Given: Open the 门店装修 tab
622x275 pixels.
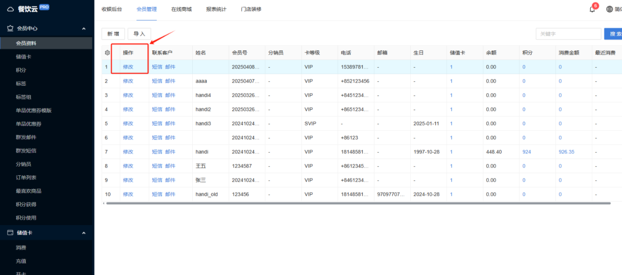Looking at the screenshot, I should [251, 9].
